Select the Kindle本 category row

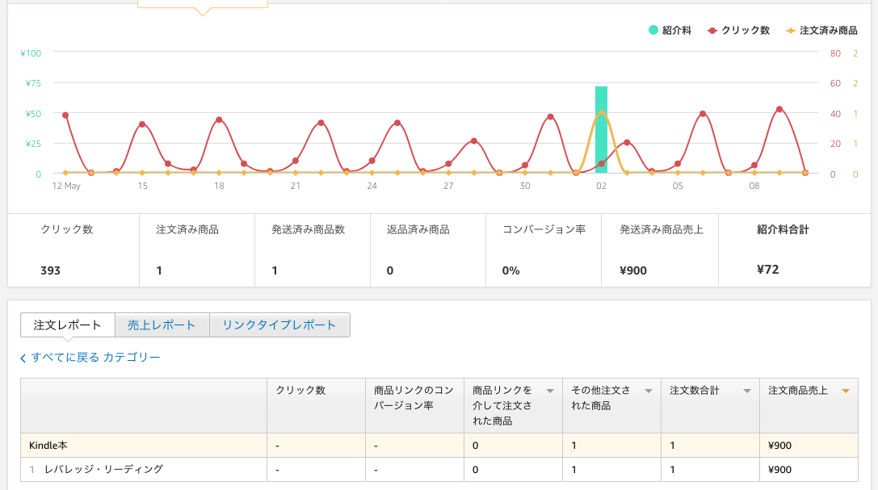point(439,446)
